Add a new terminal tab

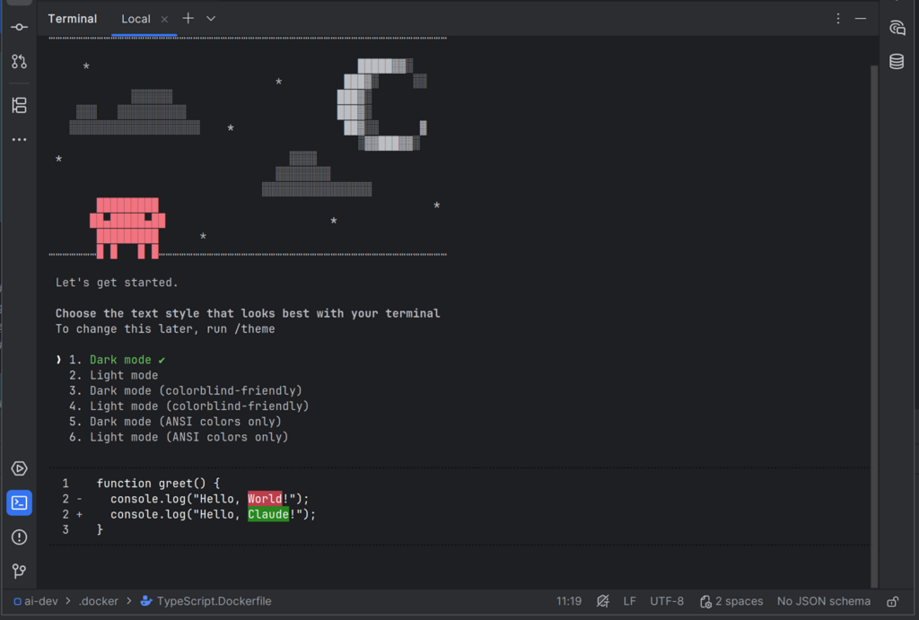click(188, 19)
